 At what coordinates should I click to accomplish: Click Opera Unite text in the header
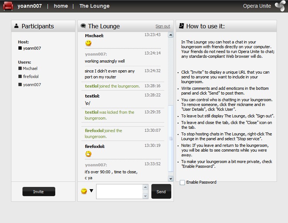(257, 6)
